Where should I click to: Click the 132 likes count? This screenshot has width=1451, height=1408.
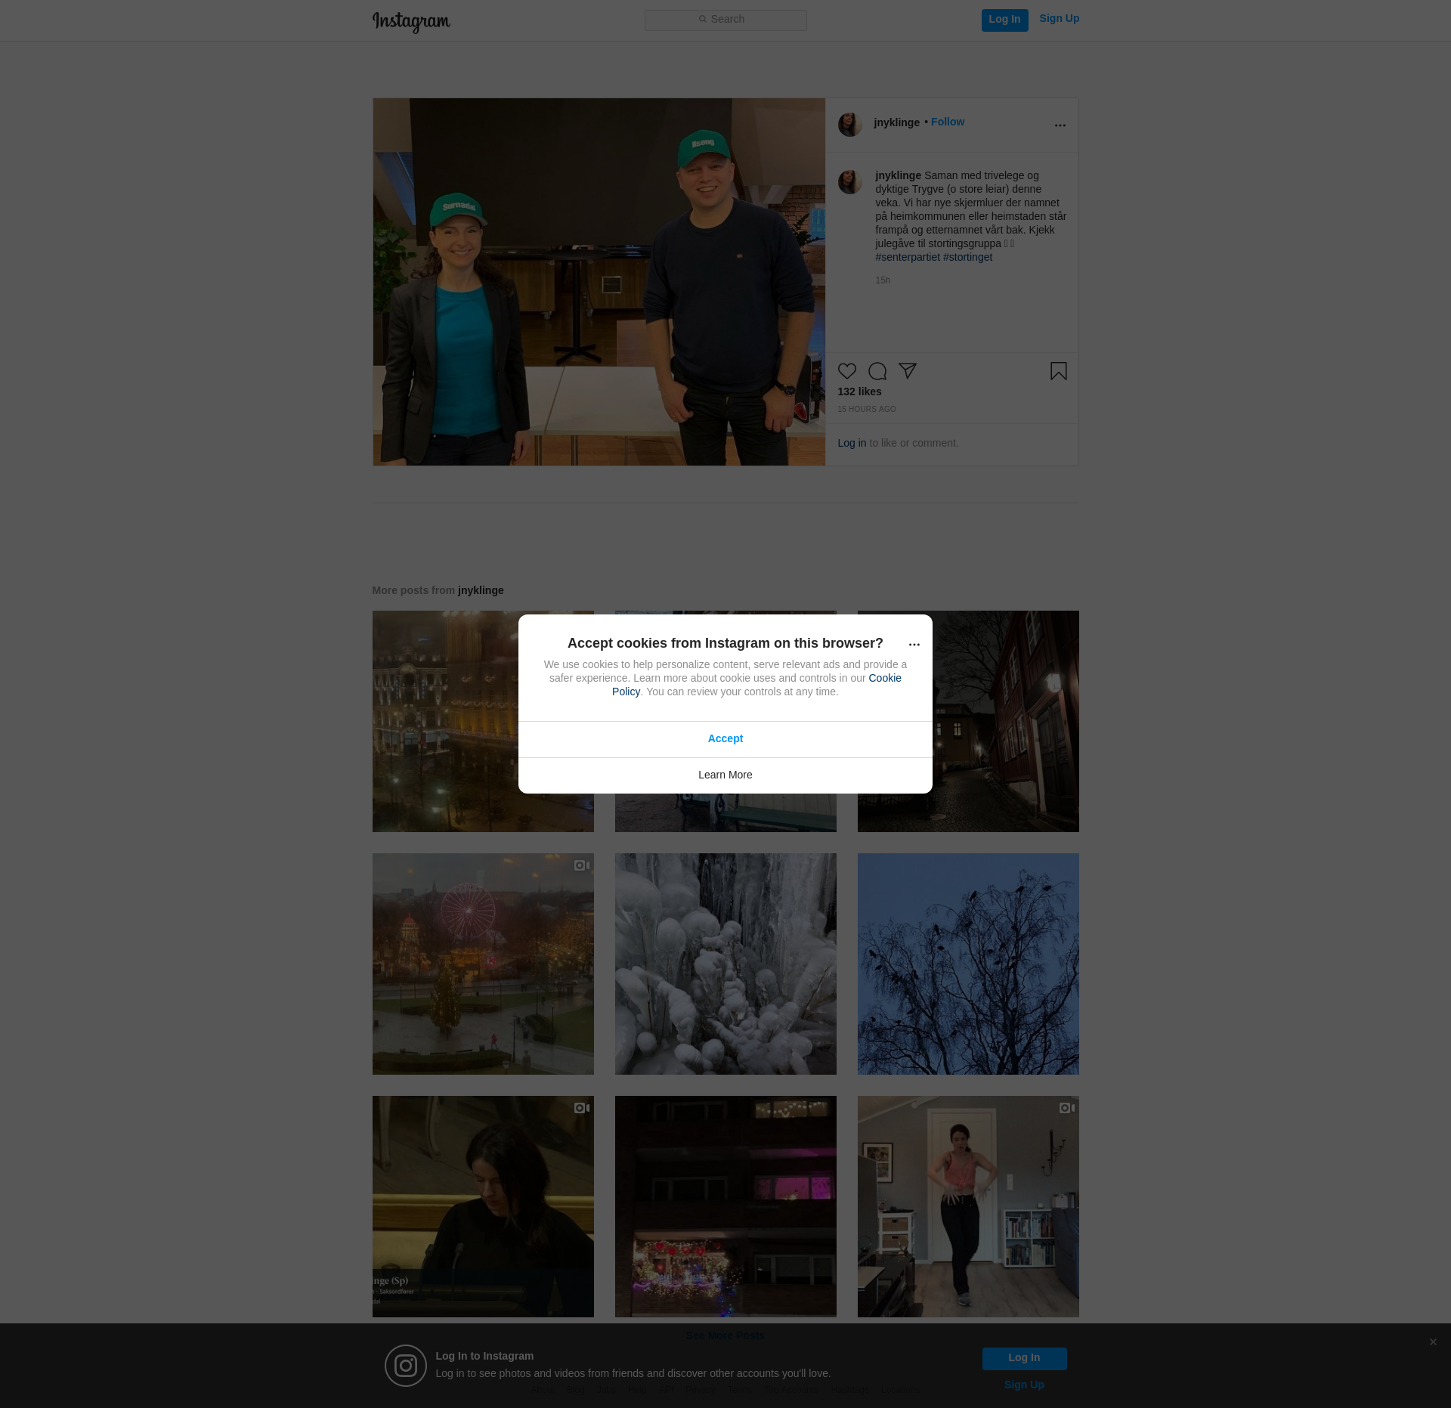(860, 391)
